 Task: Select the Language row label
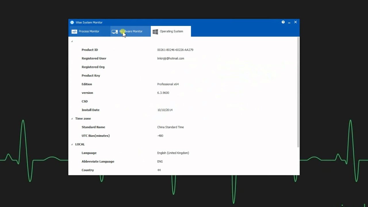(x=89, y=153)
